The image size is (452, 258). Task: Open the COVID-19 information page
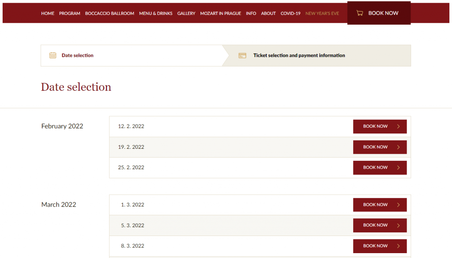pyautogui.click(x=290, y=14)
